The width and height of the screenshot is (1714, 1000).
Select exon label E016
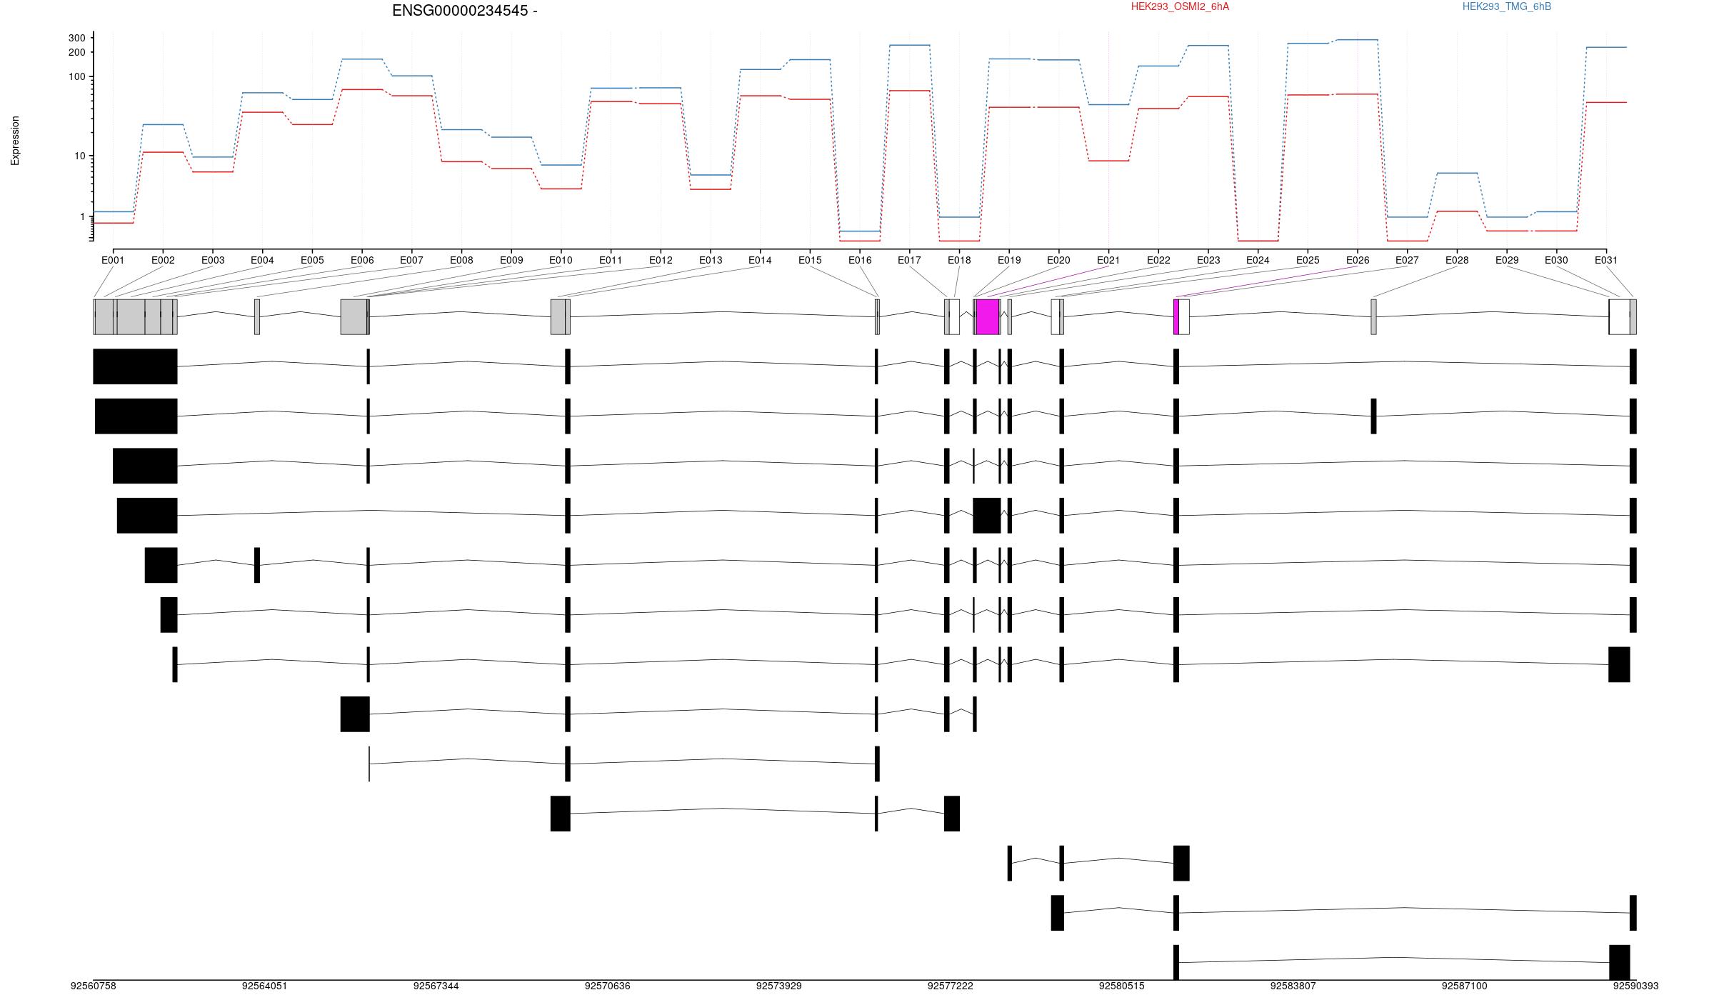tap(860, 260)
